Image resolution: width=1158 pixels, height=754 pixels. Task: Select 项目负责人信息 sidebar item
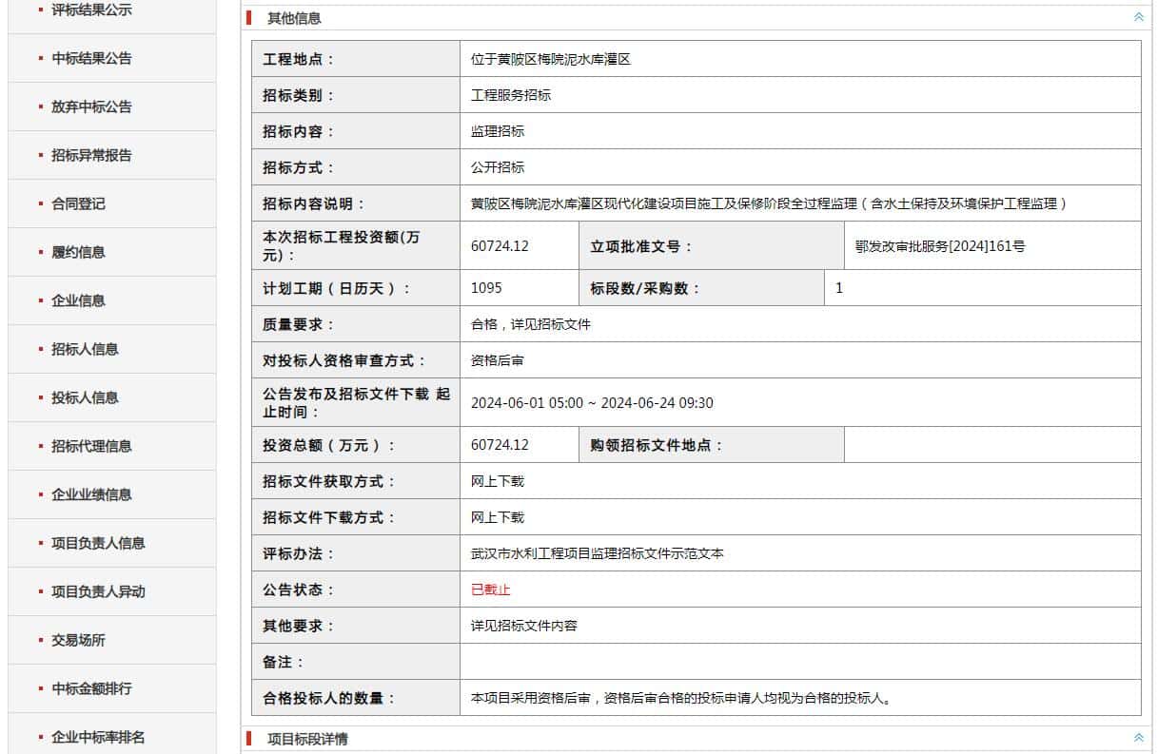[98, 543]
